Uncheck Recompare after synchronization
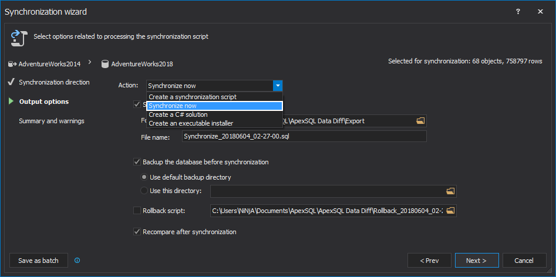The image size is (556, 277). point(137,232)
